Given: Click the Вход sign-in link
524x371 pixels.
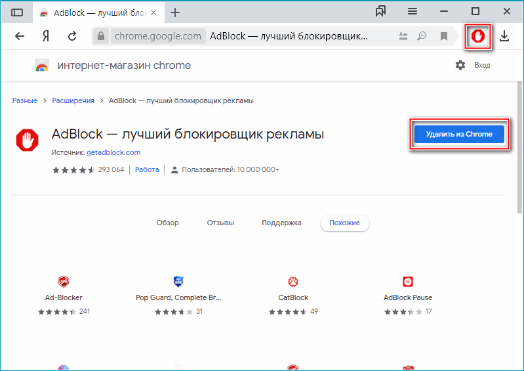Looking at the screenshot, I should click(482, 65).
